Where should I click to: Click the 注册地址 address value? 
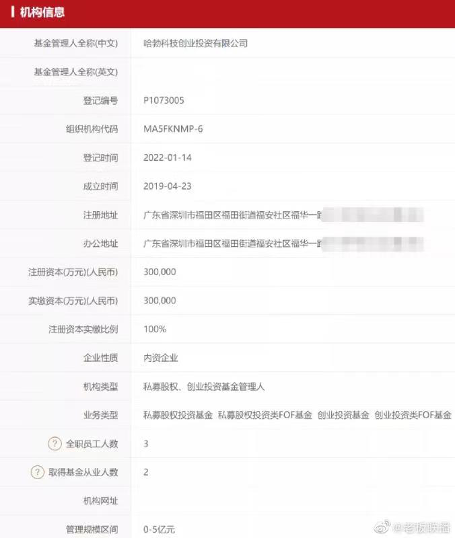click(x=283, y=215)
